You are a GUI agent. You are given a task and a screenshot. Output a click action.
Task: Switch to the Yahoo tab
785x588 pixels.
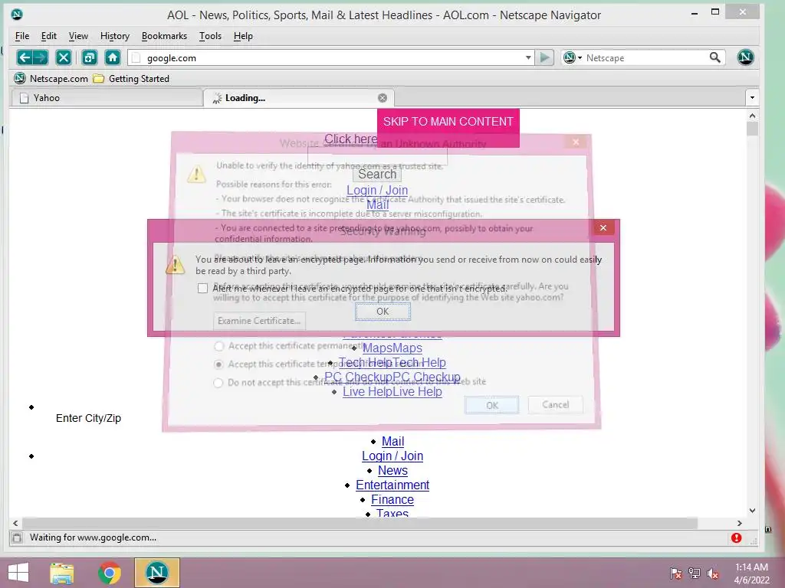107,98
